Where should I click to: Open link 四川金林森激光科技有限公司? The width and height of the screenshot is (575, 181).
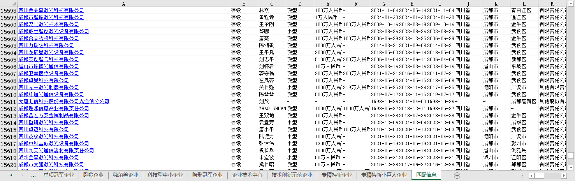[x=51, y=11]
